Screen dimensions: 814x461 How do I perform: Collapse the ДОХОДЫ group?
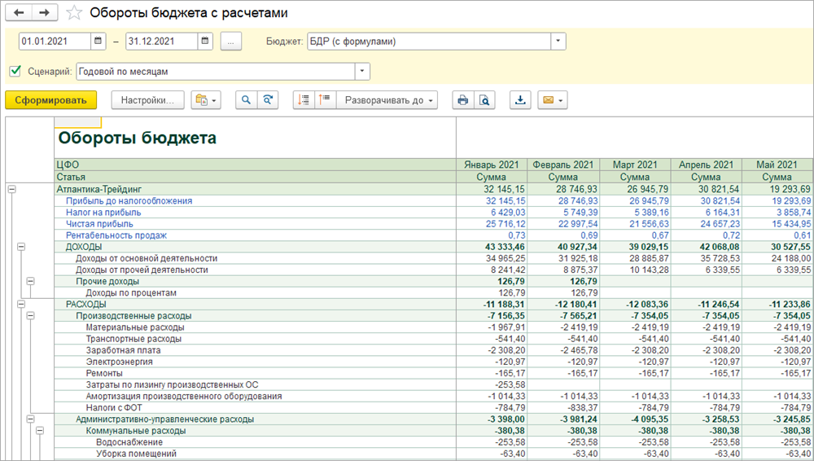(21, 246)
